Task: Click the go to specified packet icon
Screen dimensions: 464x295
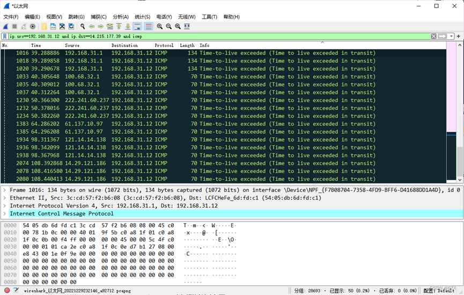Action: [110, 27]
